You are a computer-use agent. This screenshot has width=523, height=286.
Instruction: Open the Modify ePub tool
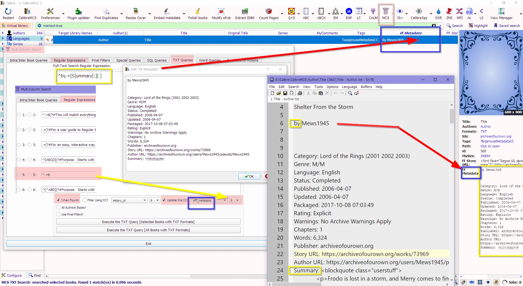(x=221, y=11)
